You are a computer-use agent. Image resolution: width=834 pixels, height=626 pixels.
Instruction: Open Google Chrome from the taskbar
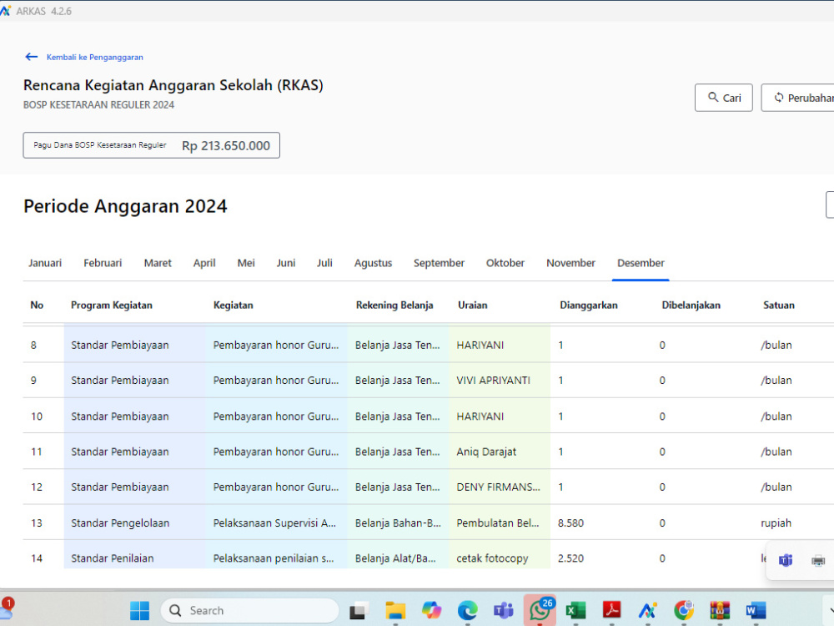(x=684, y=611)
